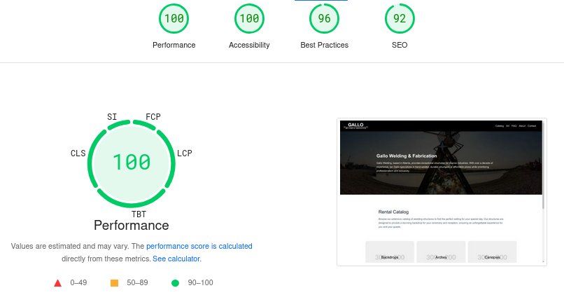Click 'Rental Catalog' heading in screenshot
Screen dimensions: 564x295
coord(393,212)
